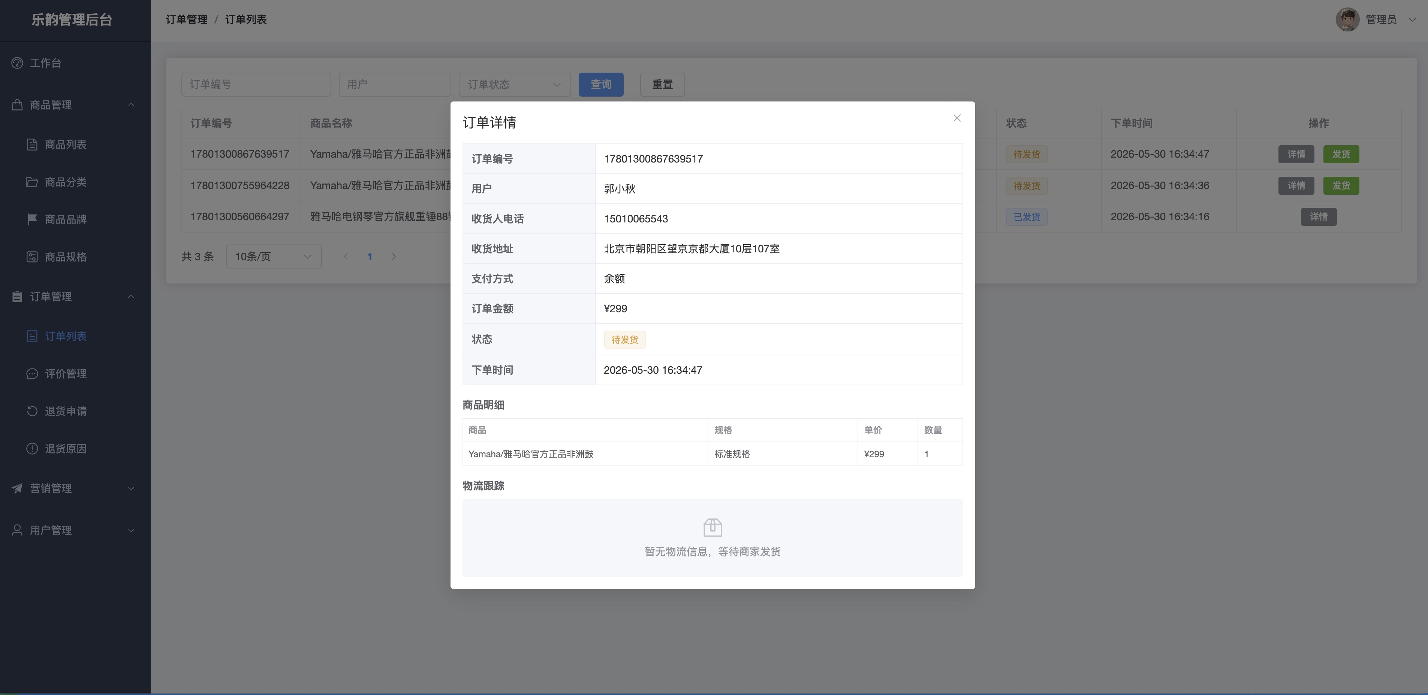
Task: Click the payment method 余额
Action: pyautogui.click(x=614, y=279)
